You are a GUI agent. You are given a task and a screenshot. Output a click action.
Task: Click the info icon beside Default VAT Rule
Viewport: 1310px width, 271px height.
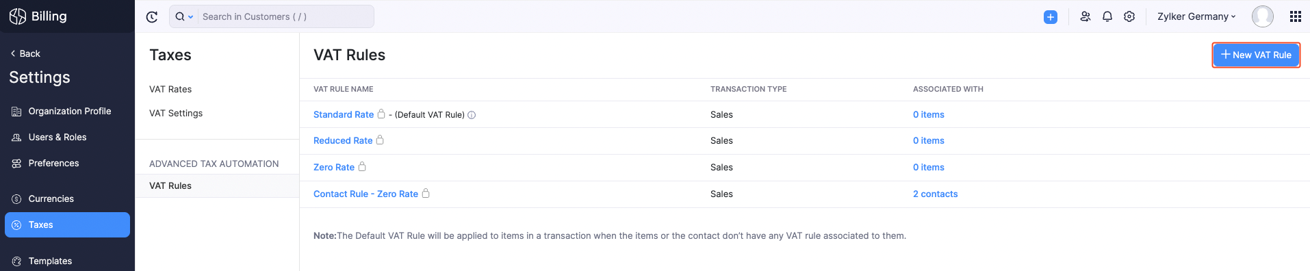(472, 115)
